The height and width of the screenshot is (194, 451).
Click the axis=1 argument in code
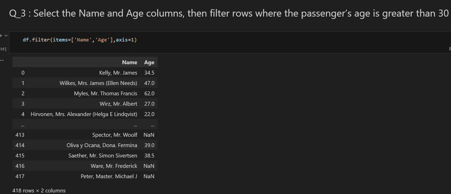click(x=125, y=40)
